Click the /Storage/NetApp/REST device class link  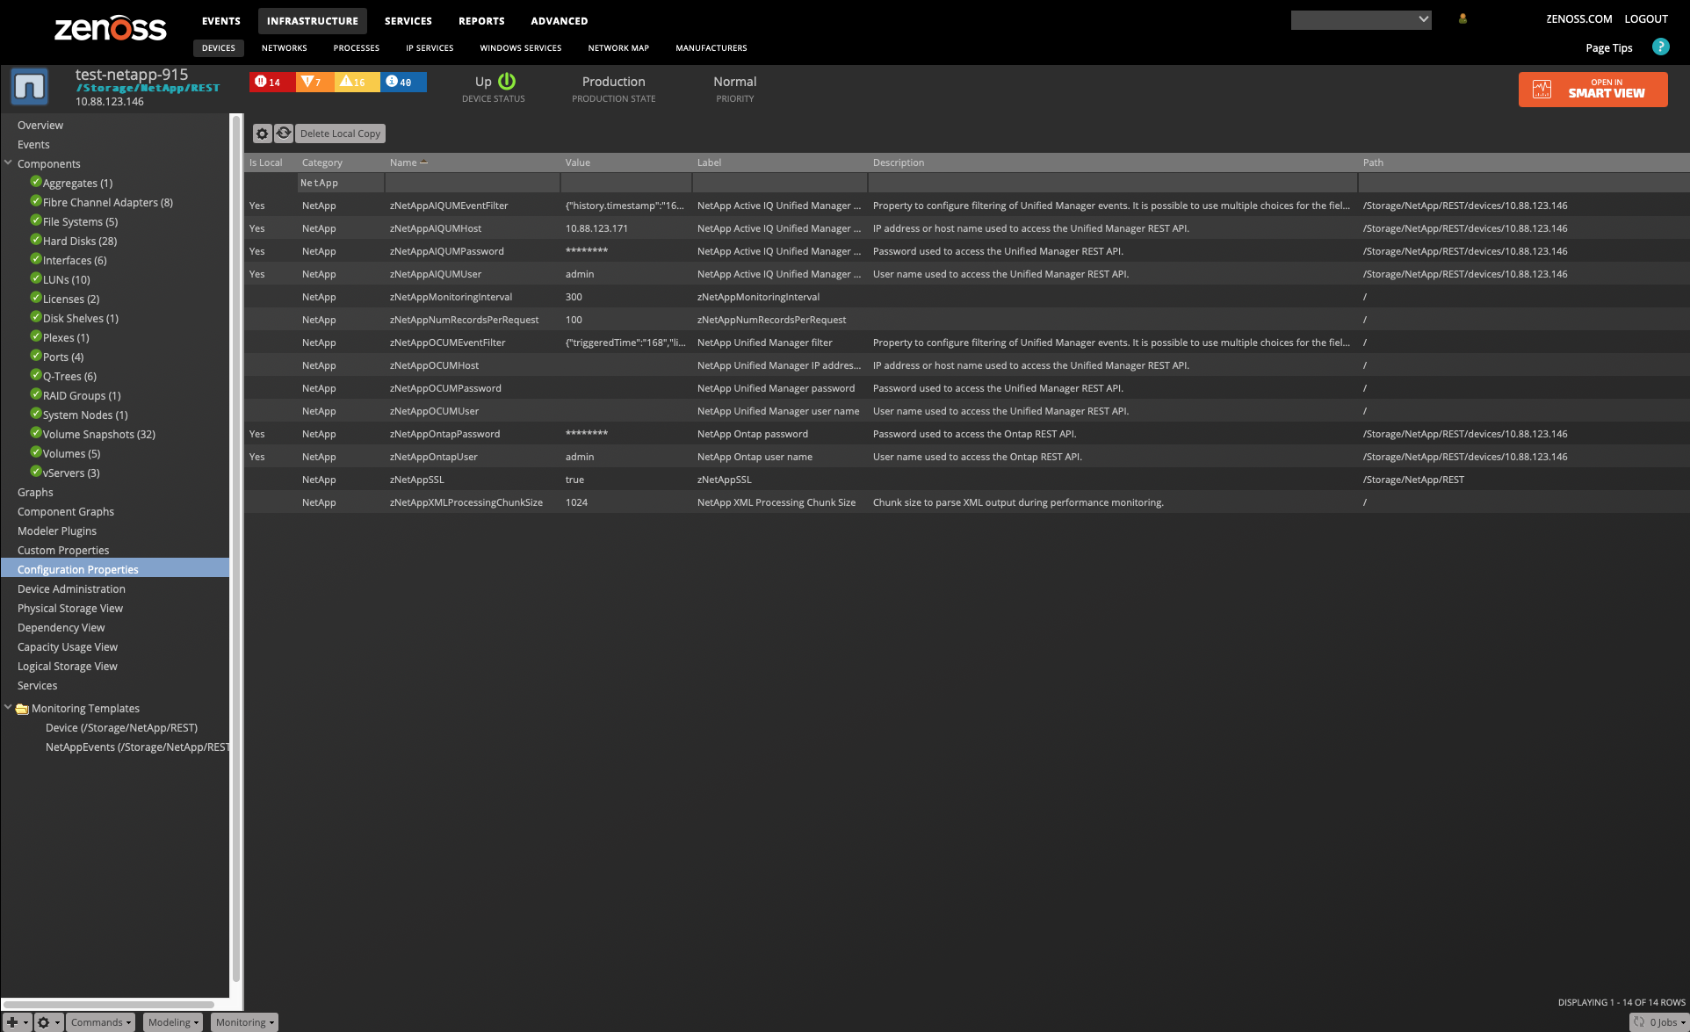(x=148, y=88)
